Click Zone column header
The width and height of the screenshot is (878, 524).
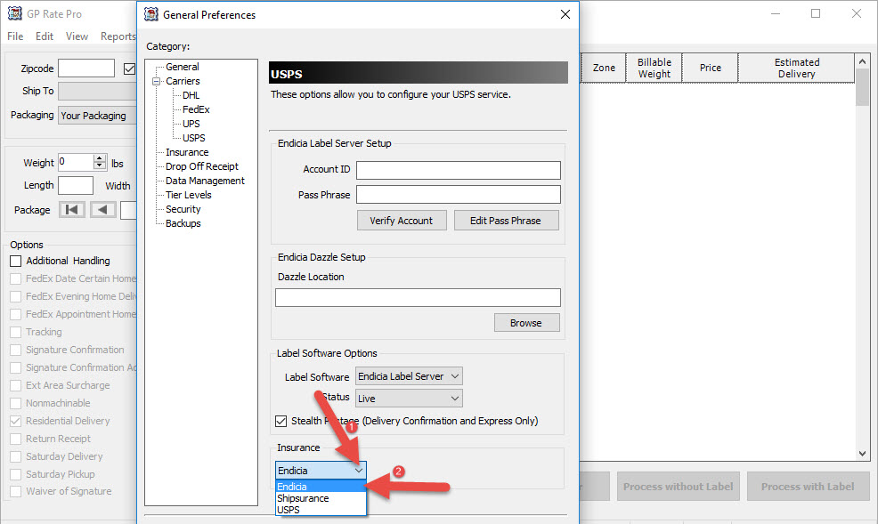pyautogui.click(x=604, y=69)
